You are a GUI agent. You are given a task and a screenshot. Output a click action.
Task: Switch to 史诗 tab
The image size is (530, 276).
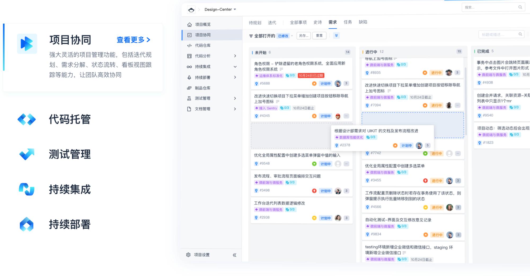[x=317, y=22]
